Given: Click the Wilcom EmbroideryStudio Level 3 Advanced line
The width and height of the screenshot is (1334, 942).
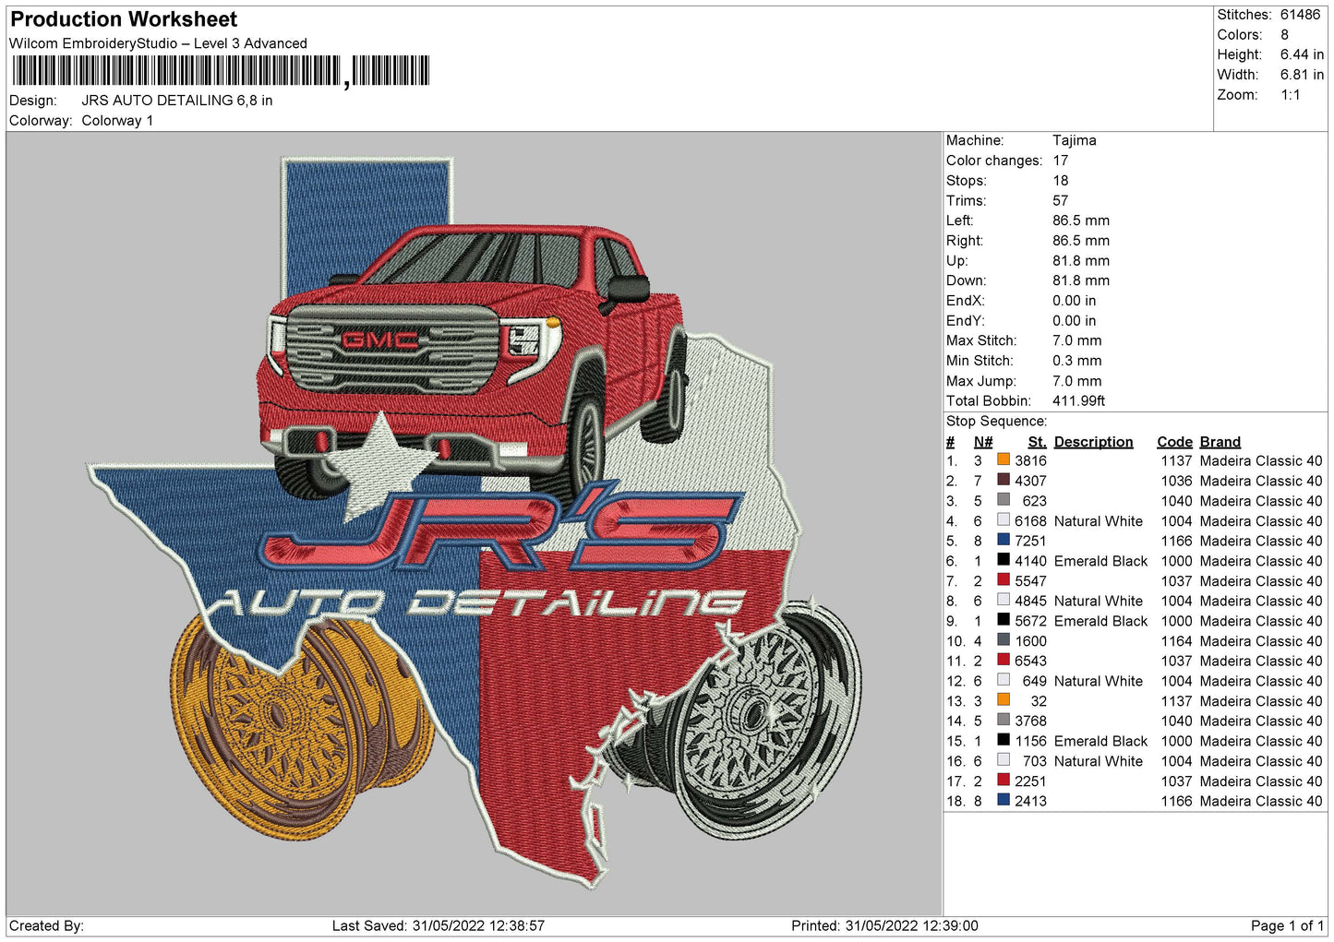Looking at the screenshot, I should point(158,43).
